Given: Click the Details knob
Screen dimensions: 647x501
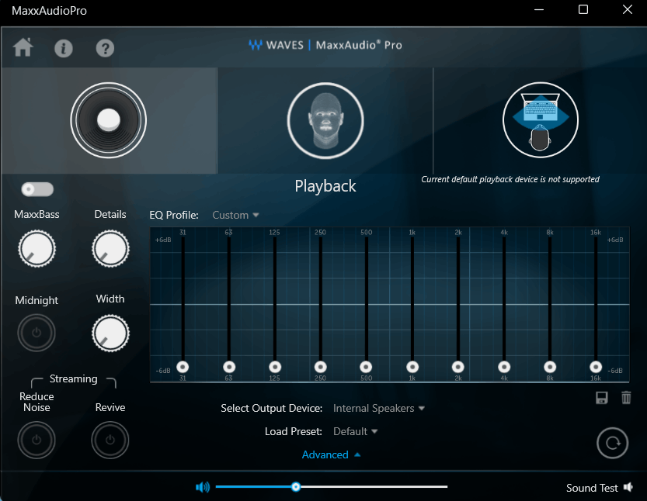Looking at the screenshot, I should (x=110, y=249).
